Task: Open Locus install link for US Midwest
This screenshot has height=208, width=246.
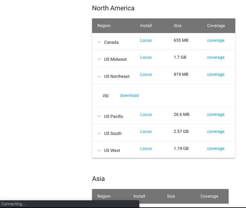Action: pyautogui.click(x=146, y=57)
